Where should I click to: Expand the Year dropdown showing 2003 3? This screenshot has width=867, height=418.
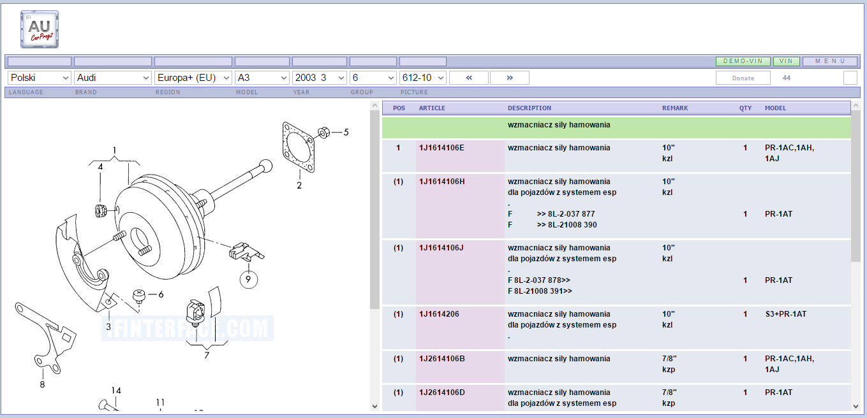click(x=320, y=78)
